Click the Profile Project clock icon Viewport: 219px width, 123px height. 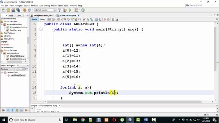click(83, 10)
